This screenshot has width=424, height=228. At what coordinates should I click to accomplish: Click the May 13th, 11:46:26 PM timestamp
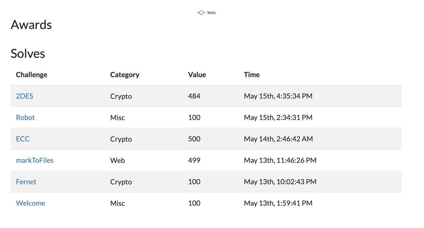click(x=280, y=160)
